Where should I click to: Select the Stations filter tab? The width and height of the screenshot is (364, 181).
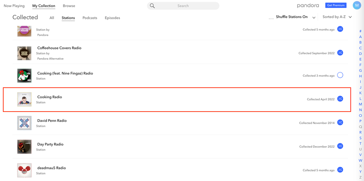click(x=68, y=18)
